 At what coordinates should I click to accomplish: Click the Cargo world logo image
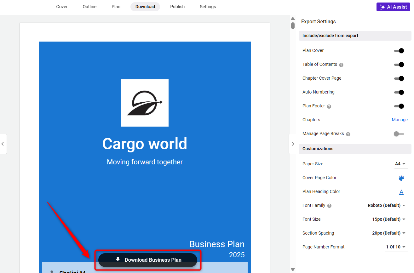pos(145,103)
